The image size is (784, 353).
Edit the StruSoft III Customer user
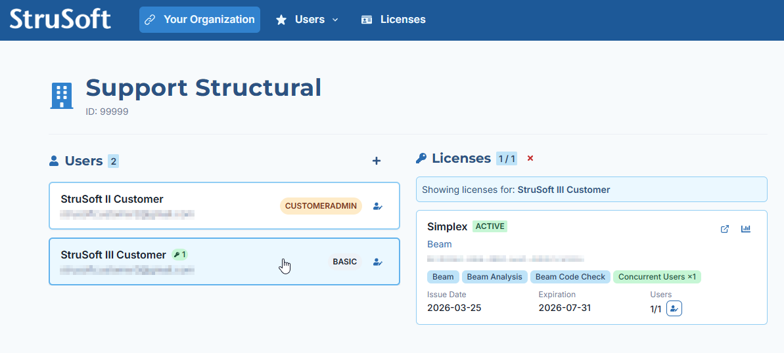pos(378,262)
